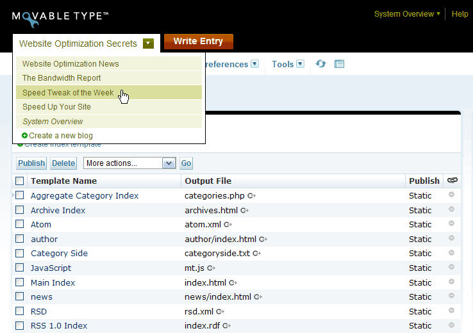Check the JavaScript template checkbox
The width and height of the screenshot is (473, 333).
click(x=20, y=268)
